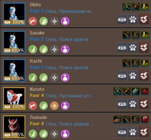The width and height of the screenshot is (151, 140).
Task: Click Obito's feed bowl button
Action: tap(122, 19)
